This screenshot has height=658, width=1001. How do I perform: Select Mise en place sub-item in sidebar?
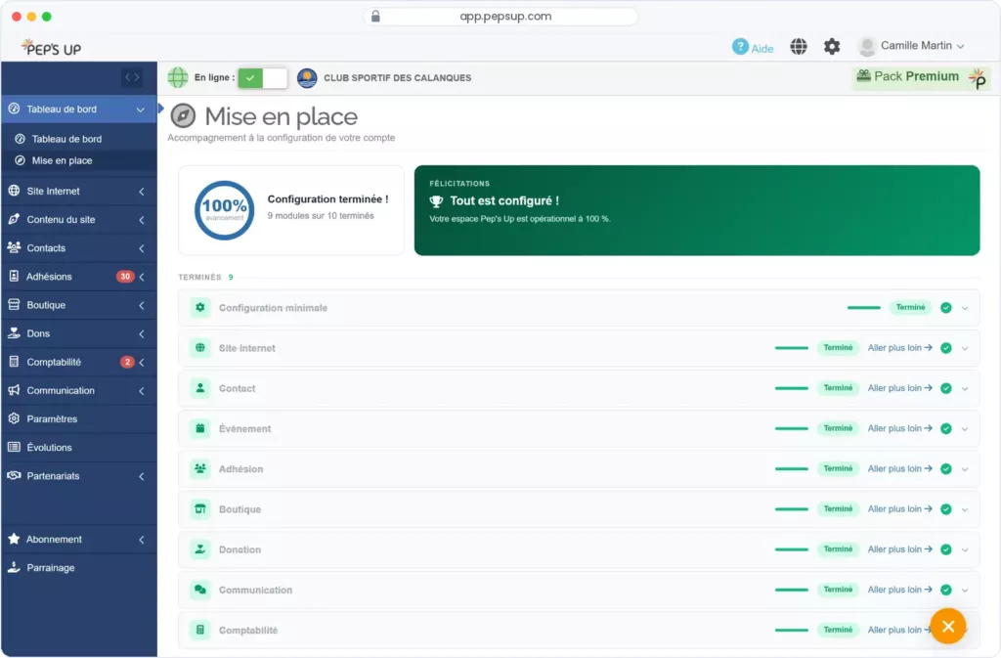[79, 160]
